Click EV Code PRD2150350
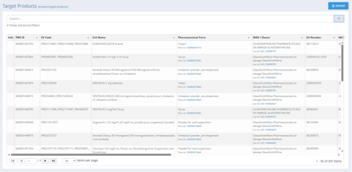This screenshot has width=352, height=172. tap(49, 83)
